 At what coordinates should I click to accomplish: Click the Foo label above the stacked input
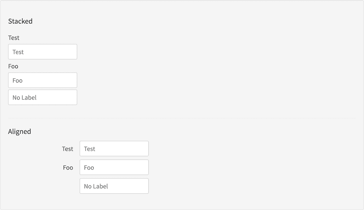click(x=13, y=66)
